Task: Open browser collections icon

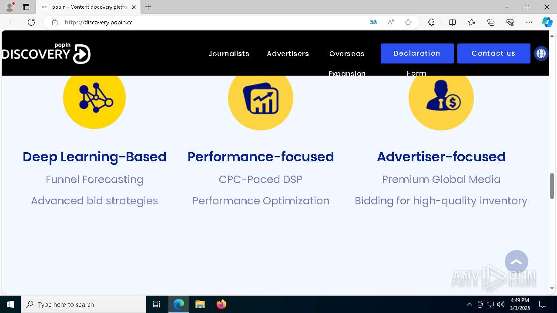Action: click(x=491, y=22)
